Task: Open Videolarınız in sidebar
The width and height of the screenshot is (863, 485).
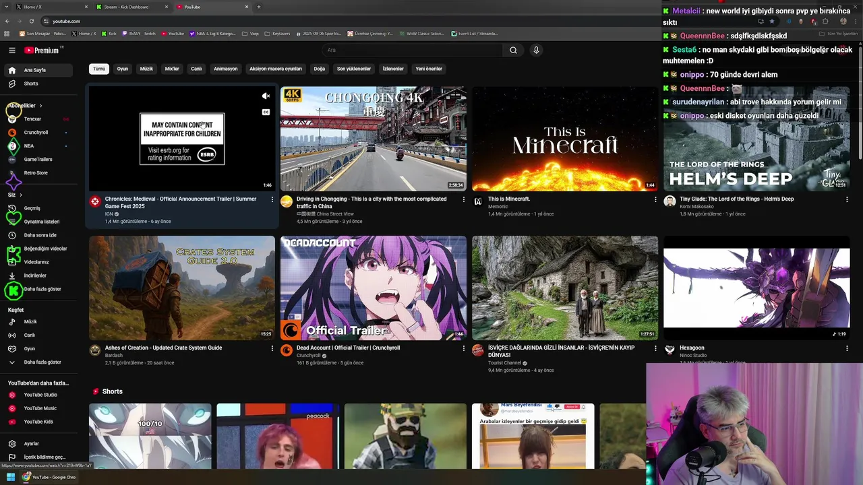Action: (39, 262)
